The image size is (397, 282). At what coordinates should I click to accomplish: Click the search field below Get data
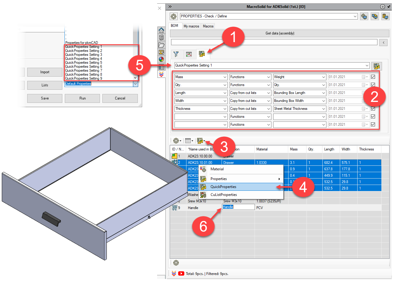[274, 42]
